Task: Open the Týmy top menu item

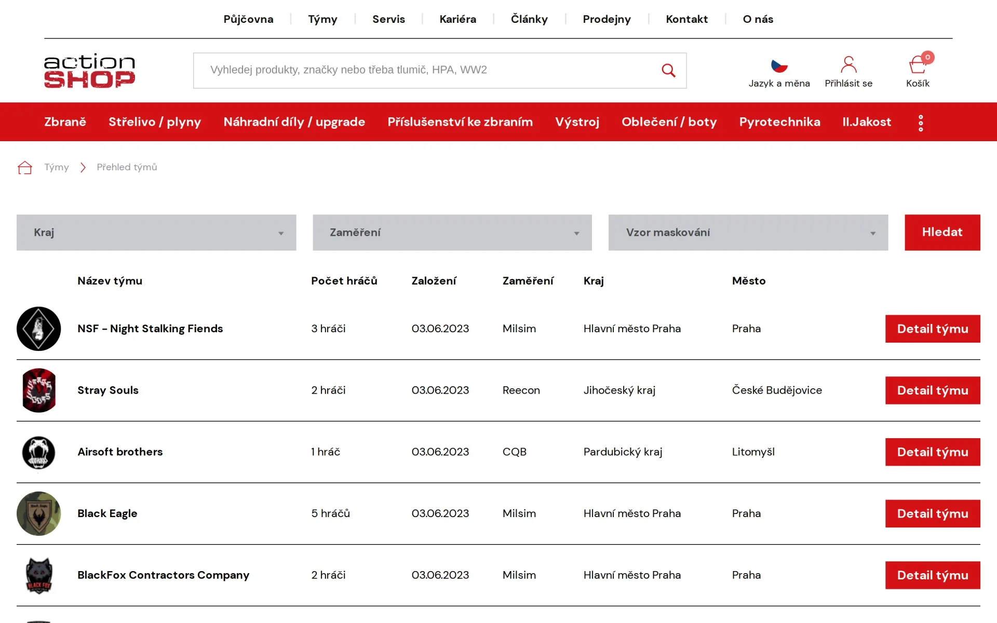Action: tap(322, 19)
